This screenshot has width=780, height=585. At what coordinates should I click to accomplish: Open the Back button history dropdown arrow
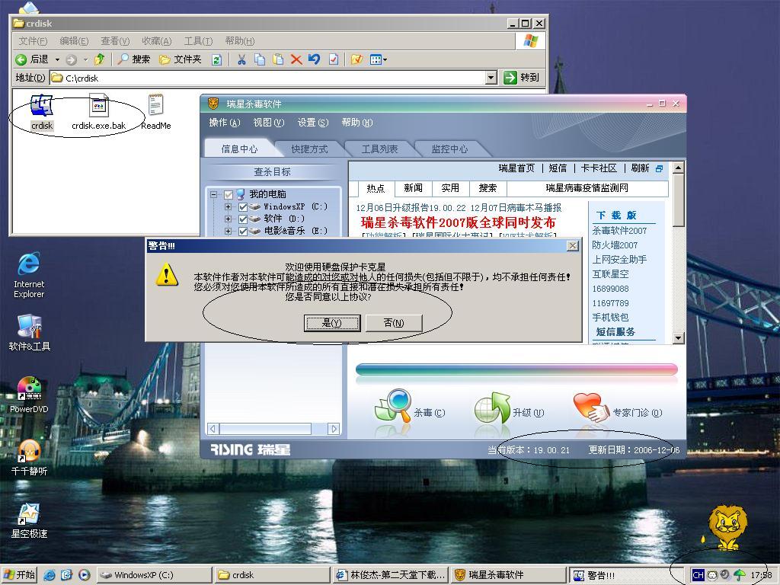tap(57, 59)
